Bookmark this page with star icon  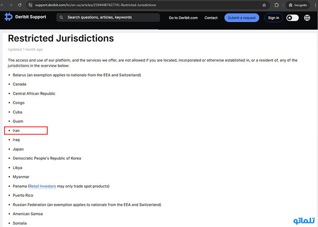click(x=264, y=5)
